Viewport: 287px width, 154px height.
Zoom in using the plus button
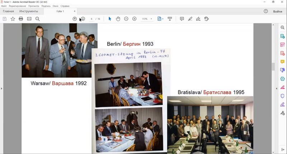[x=135, y=19]
